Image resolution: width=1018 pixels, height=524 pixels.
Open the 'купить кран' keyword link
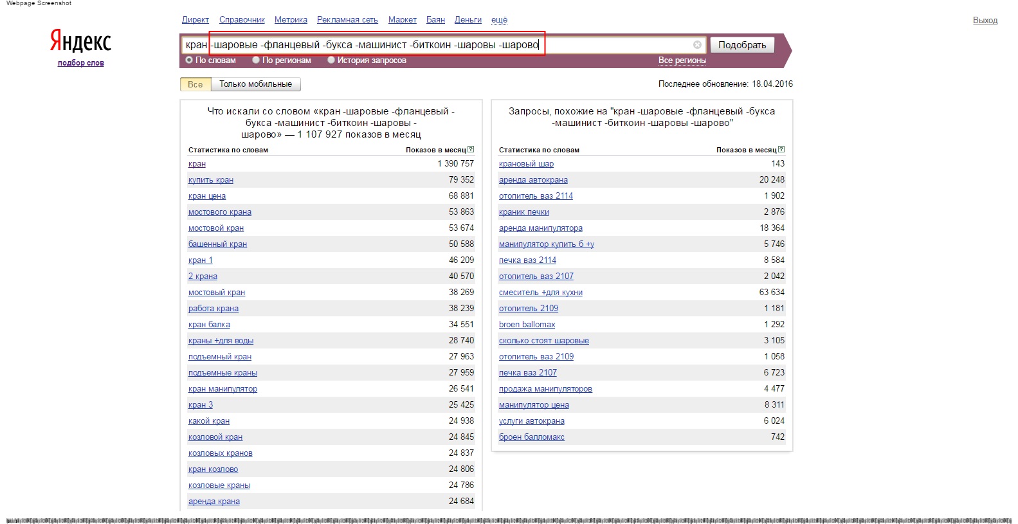click(x=211, y=180)
